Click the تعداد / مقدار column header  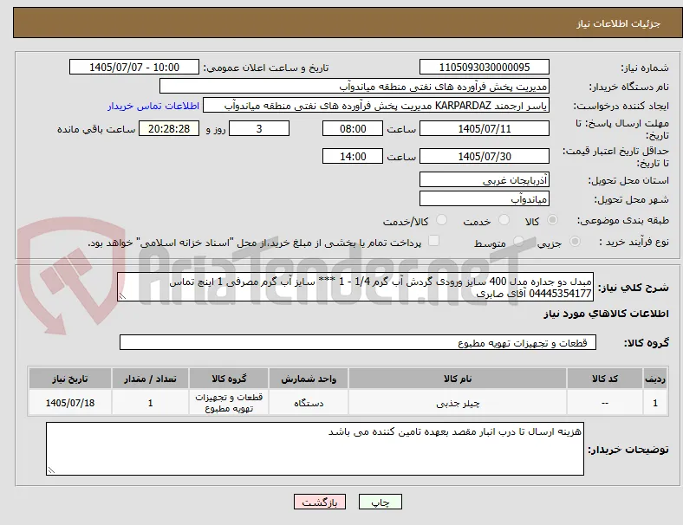point(150,379)
